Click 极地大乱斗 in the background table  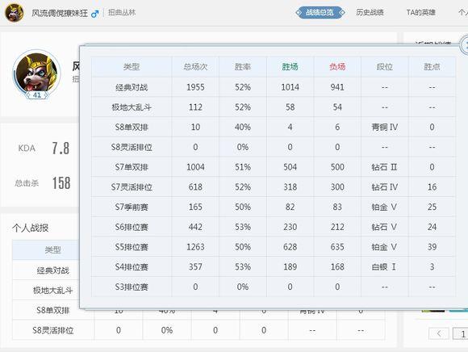click(x=53, y=291)
